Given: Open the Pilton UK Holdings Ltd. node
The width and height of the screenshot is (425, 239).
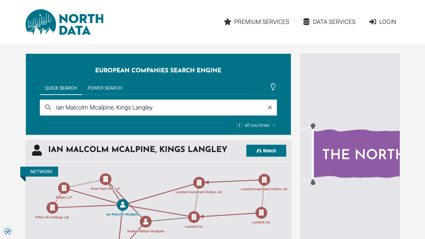Looking at the screenshot, I should (x=52, y=208).
